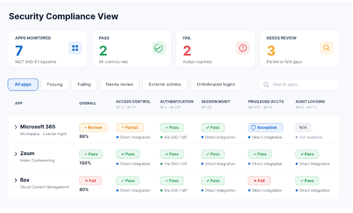
Task: Click 'Cloud Content Management' subtitle
Action: coord(45,187)
